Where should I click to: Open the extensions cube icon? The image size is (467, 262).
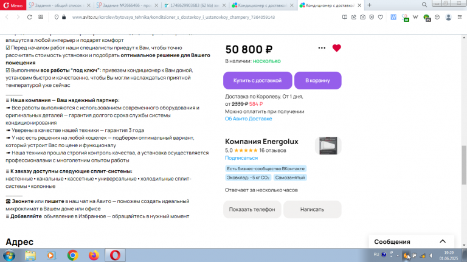437,17
